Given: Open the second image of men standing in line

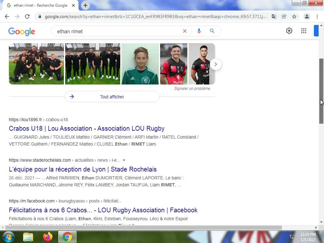Looking at the screenshot, I should 93,64.
